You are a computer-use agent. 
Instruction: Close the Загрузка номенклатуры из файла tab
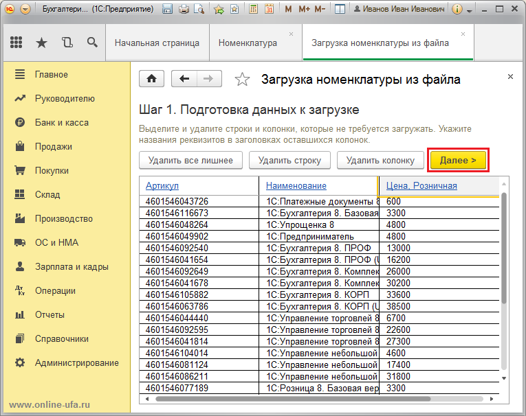tap(463, 34)
